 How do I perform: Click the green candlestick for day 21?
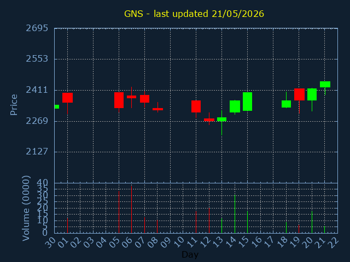click(325, 85)
